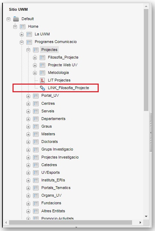Expand the Filosofia_Projecte node
155x231 pixels.
(x=35, y=58)
